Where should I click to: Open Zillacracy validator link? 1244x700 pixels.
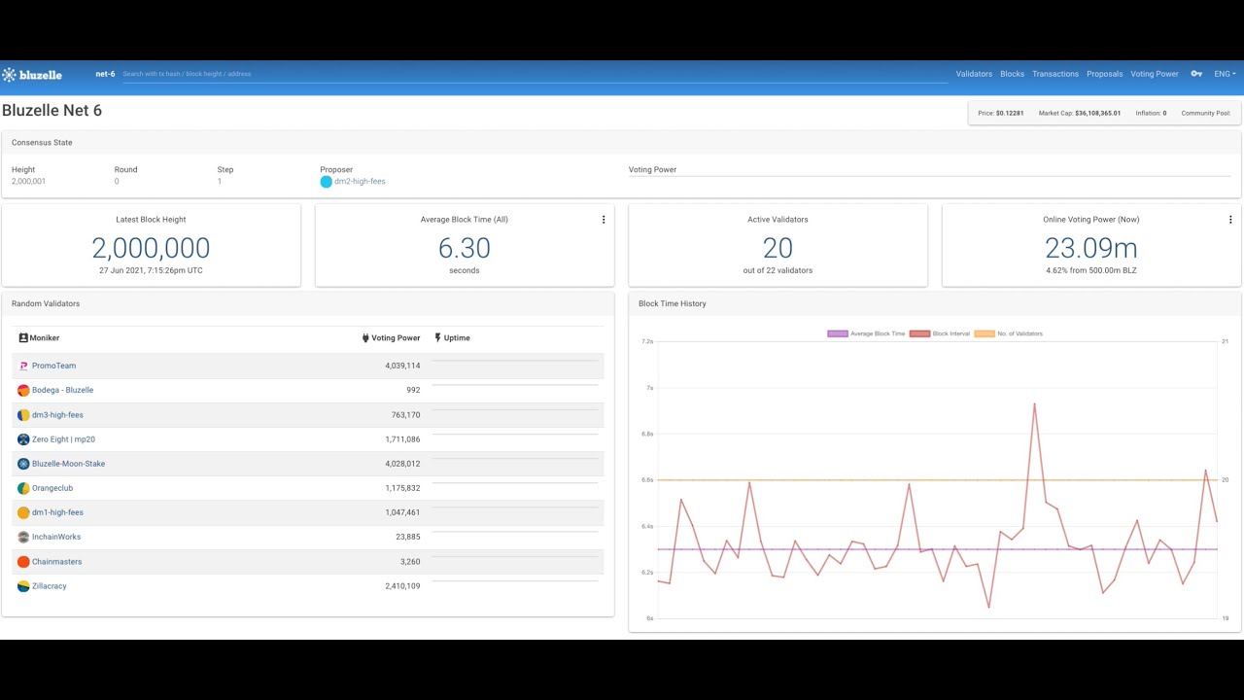[x=50, y=586]
